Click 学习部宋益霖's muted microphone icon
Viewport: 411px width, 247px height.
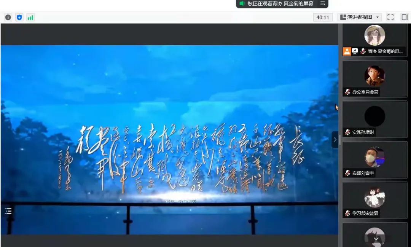click(347, 213)
